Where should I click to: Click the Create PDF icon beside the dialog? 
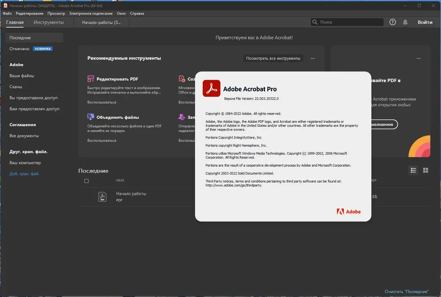[182, 79]
